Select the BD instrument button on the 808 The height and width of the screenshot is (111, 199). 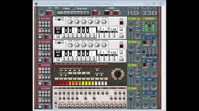click(x=61, y=79)
